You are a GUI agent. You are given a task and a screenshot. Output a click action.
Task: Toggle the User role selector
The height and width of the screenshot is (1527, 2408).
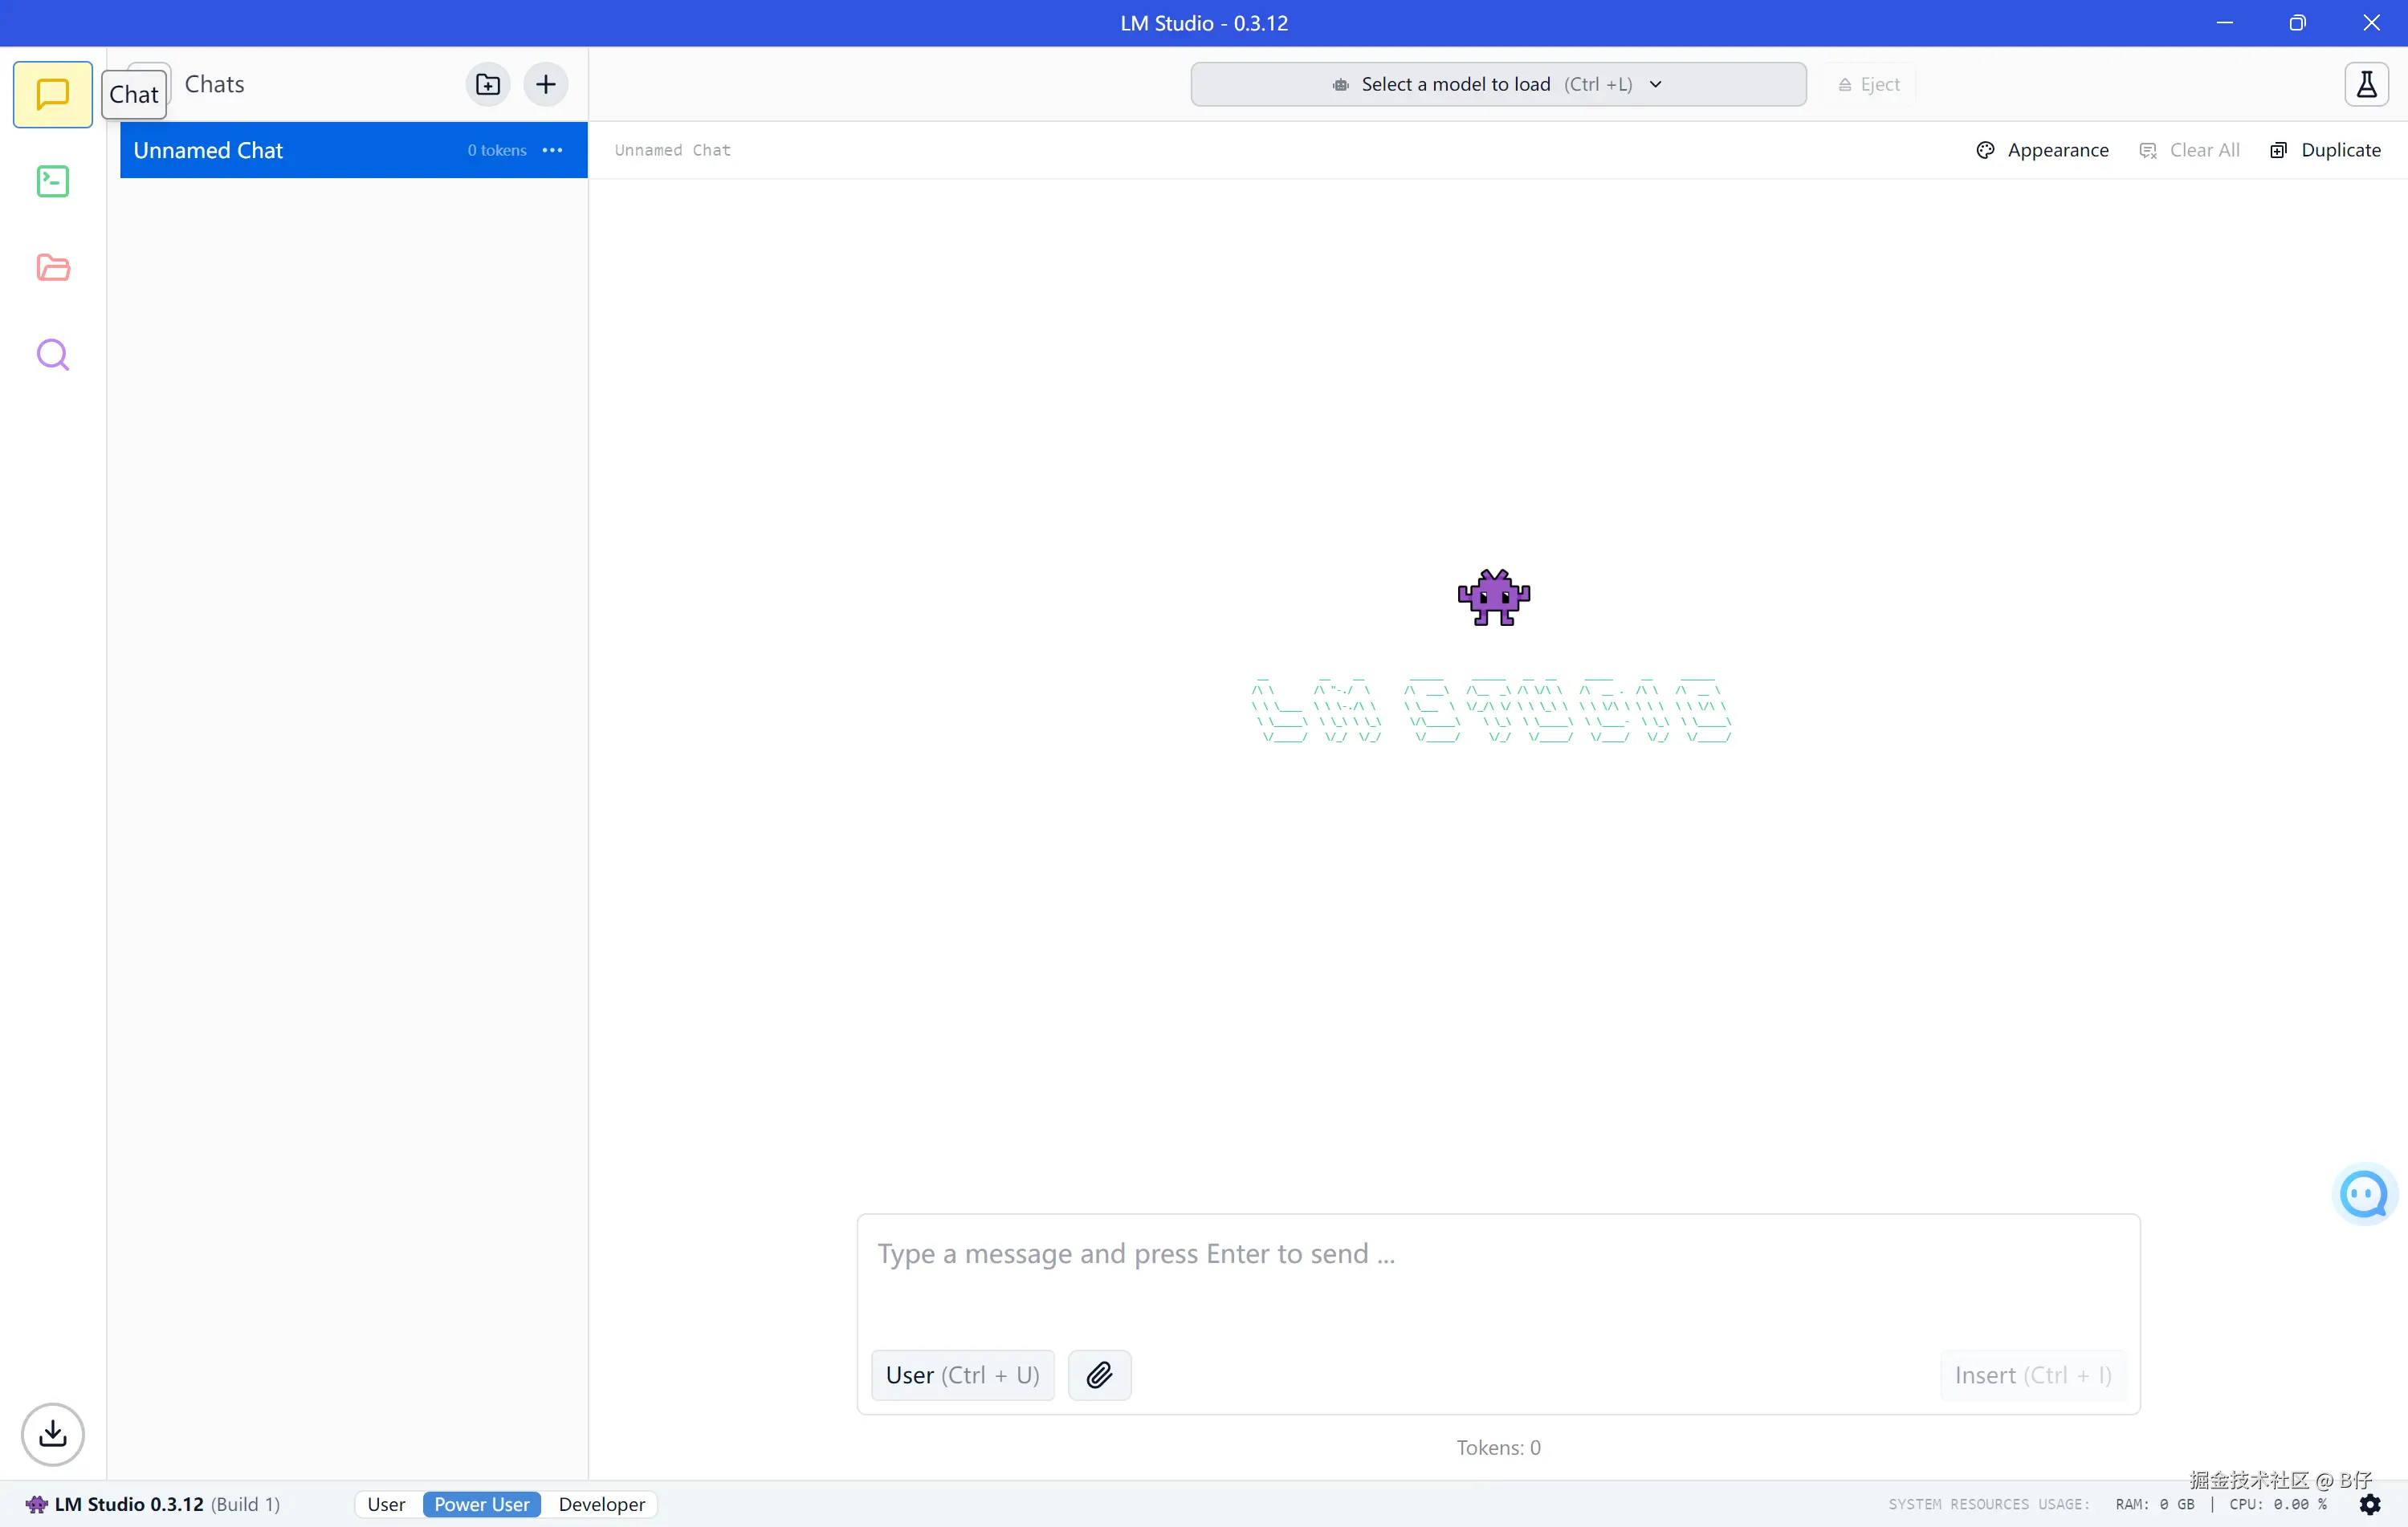962,1375
